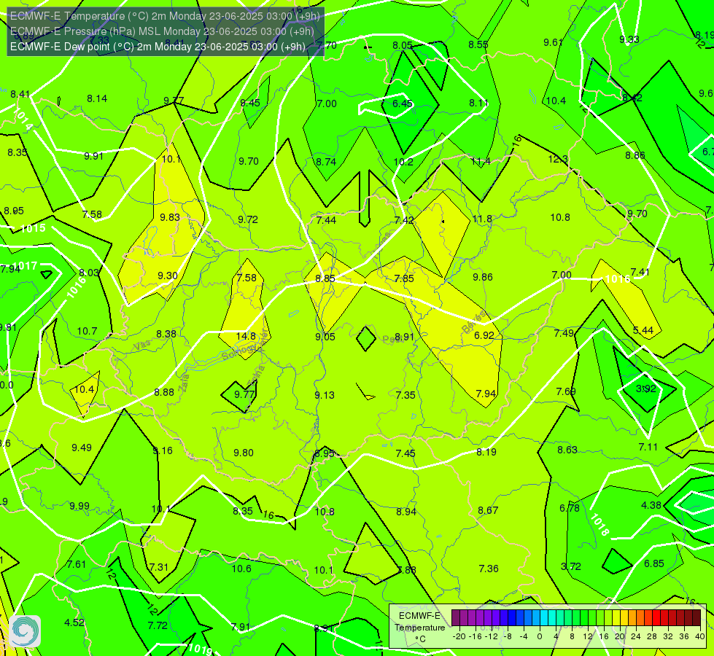Click the 4.52 dew point value

pyautogui.click(x=74, y=622)
